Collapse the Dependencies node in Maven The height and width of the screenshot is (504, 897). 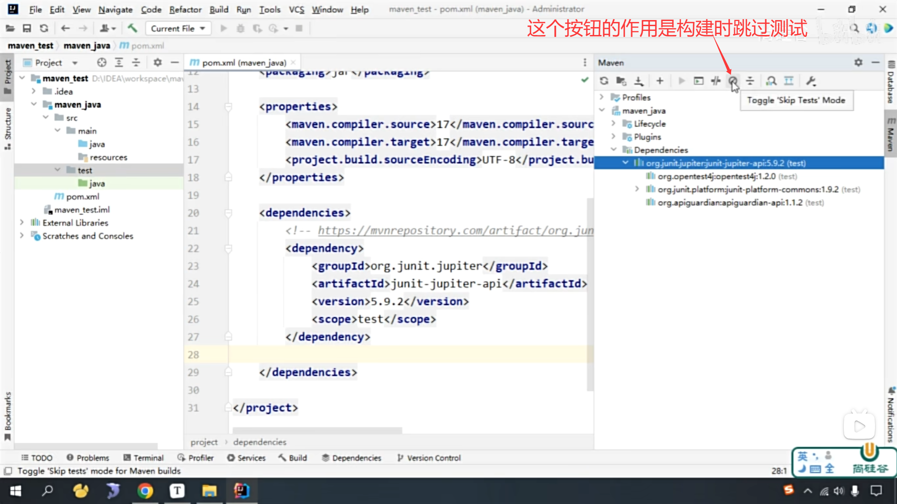pyautogui.click(x=613, y=150)
